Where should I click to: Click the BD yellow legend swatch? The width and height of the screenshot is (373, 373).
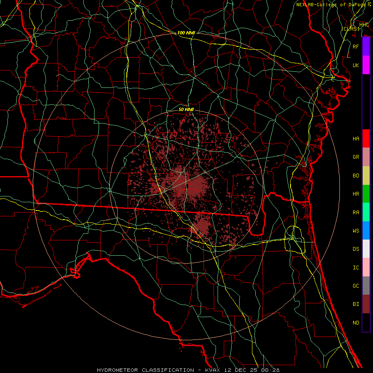(366, 175)
